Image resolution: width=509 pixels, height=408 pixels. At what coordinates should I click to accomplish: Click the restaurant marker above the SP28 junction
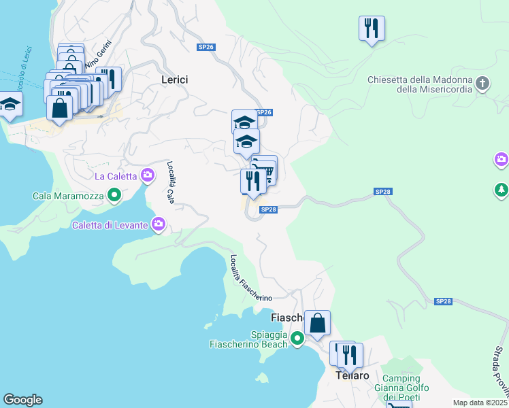point(253,182)
